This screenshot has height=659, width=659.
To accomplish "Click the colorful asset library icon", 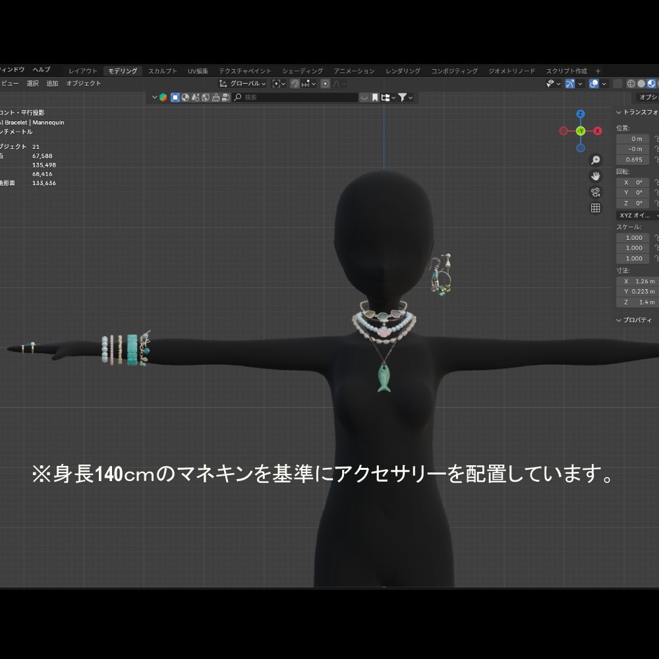I will point(163,98).
